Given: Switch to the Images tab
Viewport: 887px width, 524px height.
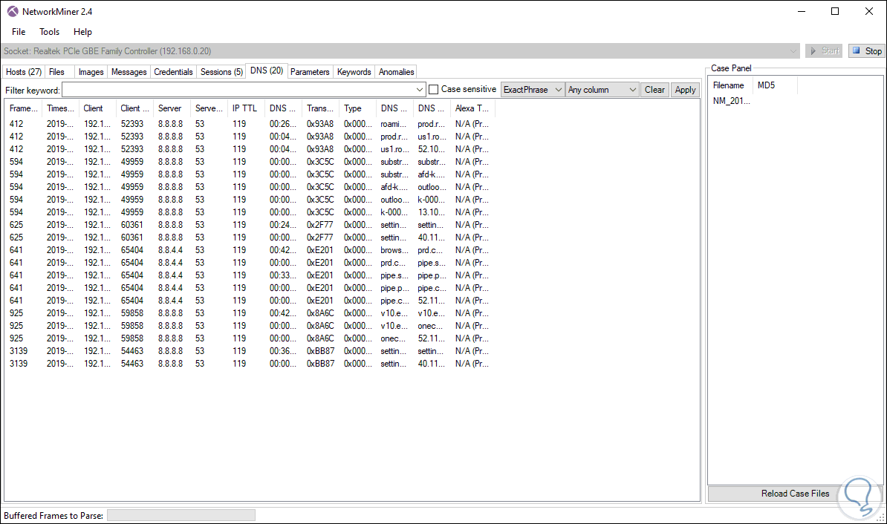Looking at the screenshot, I should pyautogui.click(x=91, y=72).
